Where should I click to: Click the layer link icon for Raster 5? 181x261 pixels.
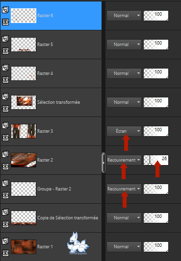(5, 39)
